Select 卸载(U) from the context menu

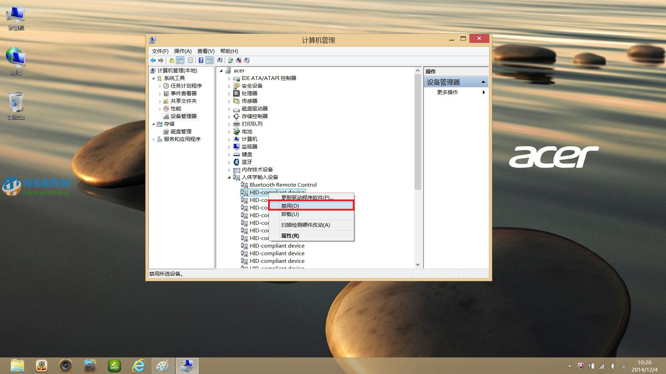[290, 214]
